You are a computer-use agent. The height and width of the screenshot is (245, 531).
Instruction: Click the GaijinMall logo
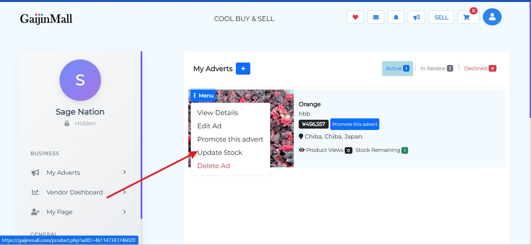[46, 19]
